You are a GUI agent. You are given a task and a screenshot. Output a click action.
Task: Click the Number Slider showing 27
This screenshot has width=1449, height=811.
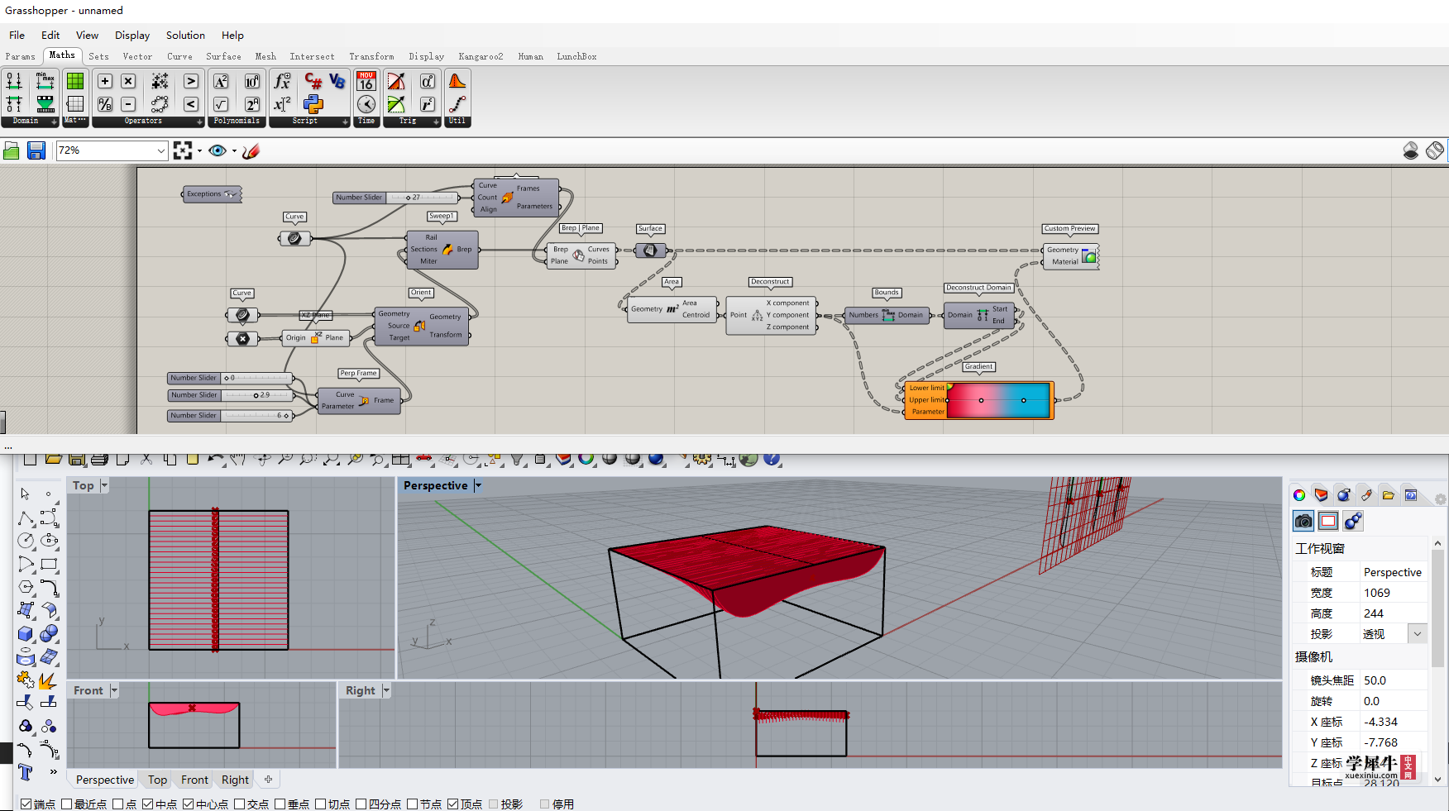coord(395,198)
